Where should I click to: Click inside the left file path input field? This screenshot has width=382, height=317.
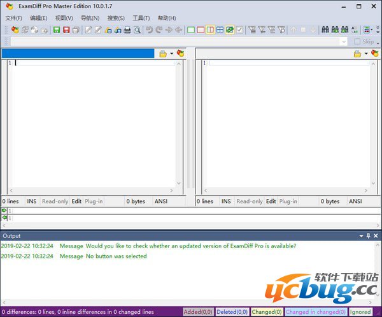(78, 54)
